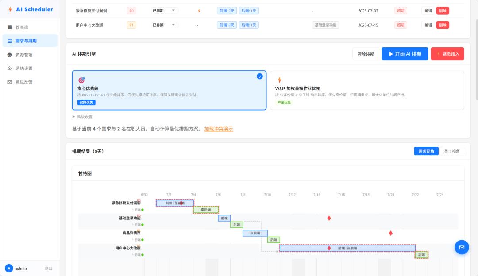Screen dimensions: 478x276
Task: Click the 前端 | 张前端 bar for 紧急修复支付漏洞
Action: pos(175,203)
